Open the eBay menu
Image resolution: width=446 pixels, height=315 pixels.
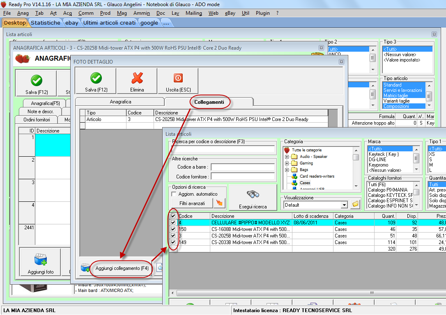(230, 13)
